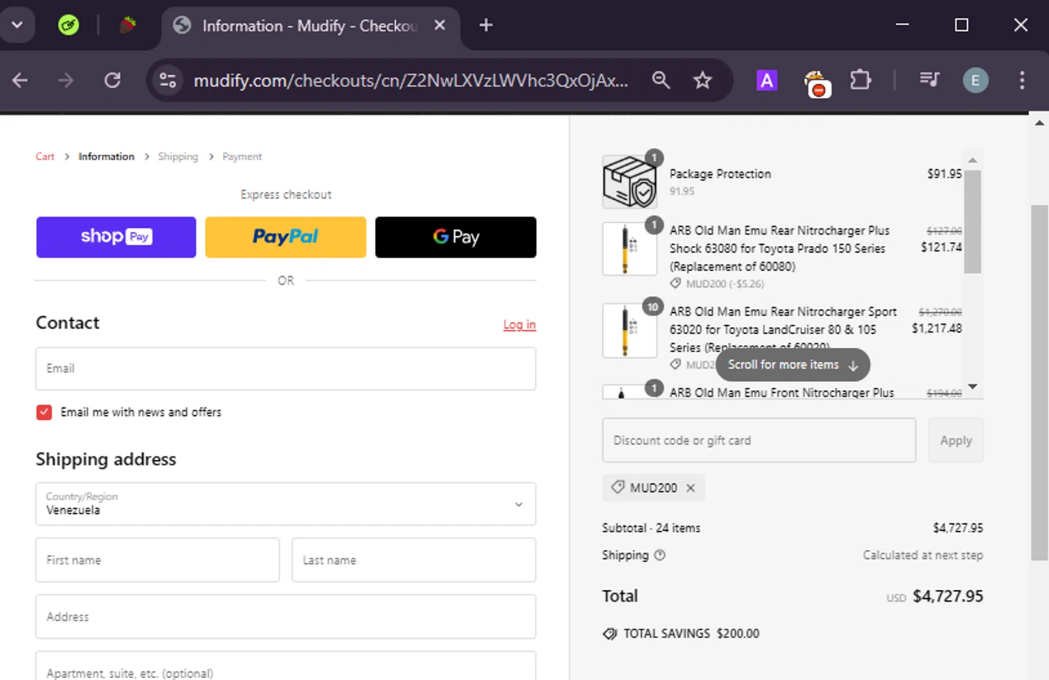Check out with PayPal
This screenshot has width=1049, height=680.
285,237
